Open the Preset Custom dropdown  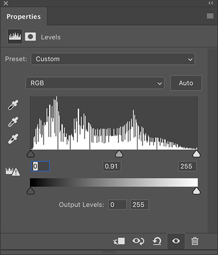[113, 59]
